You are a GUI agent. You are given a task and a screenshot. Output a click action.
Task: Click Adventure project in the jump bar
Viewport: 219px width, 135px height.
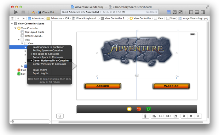coord(36,18)
